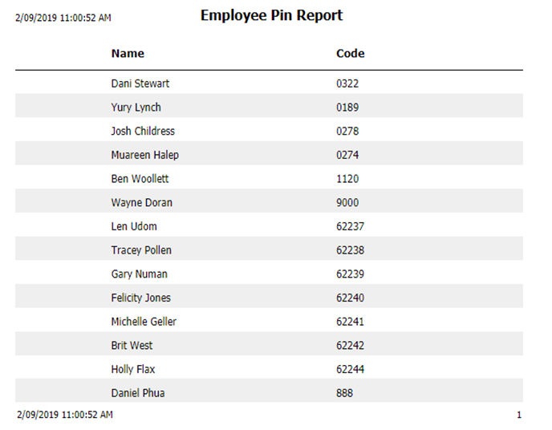Select the Name column header

128,54
